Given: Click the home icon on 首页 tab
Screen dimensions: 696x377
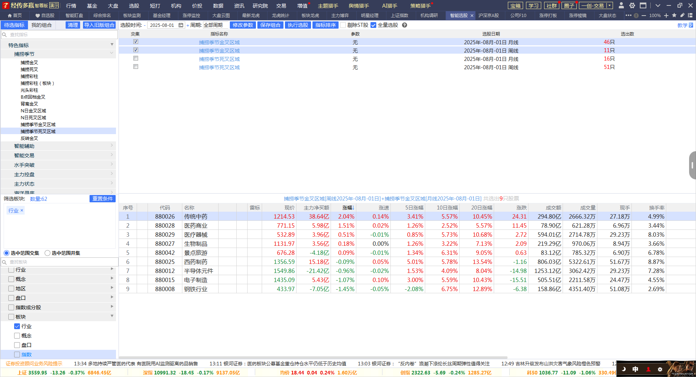Looking at the screenshot, I should click(x=10, y=16).
